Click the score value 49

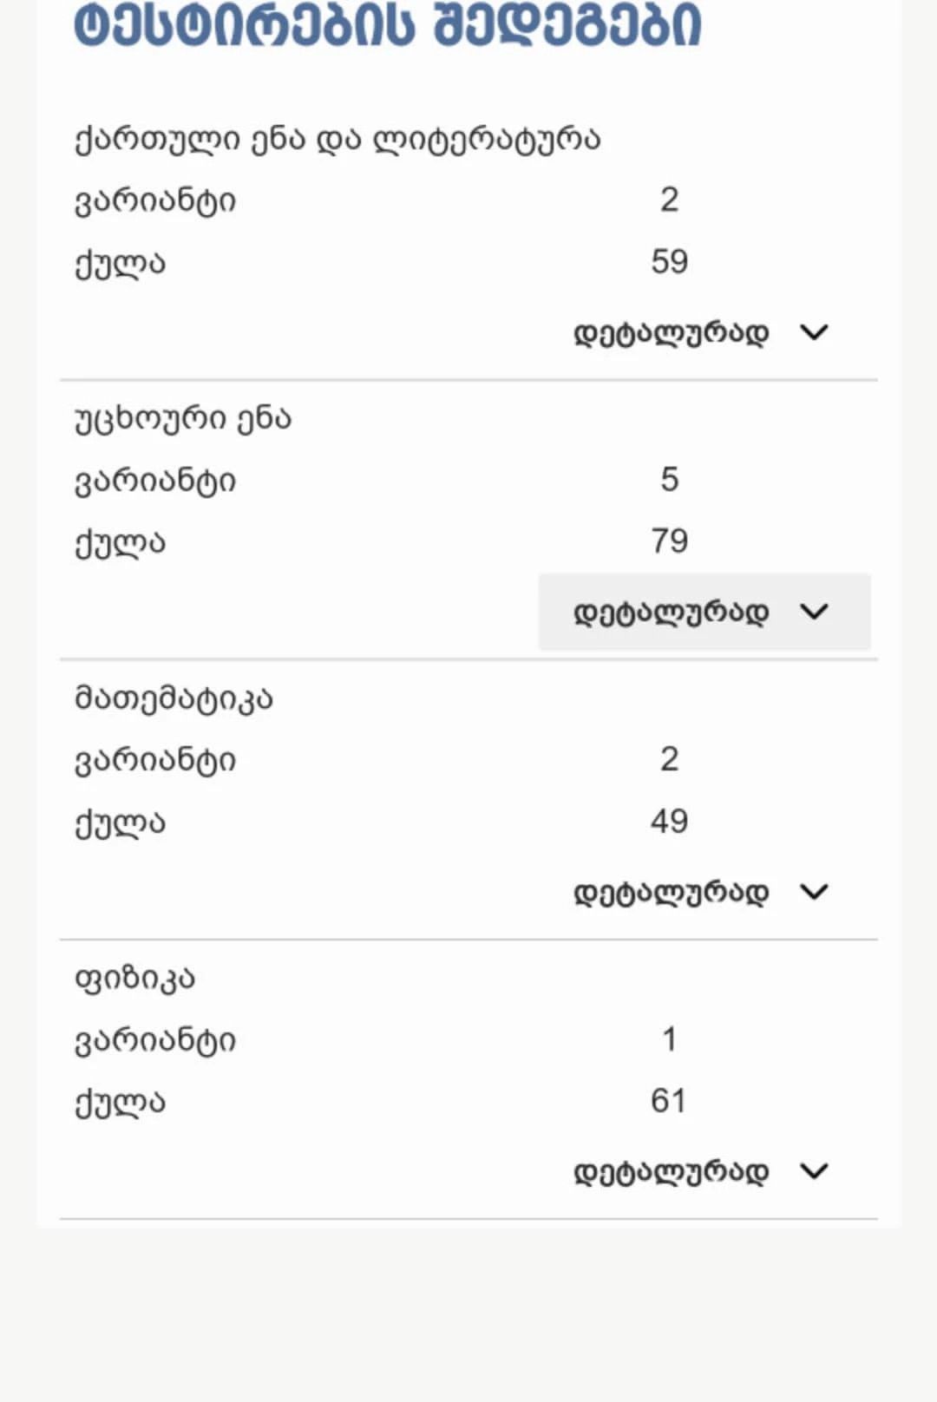pos(669,821)
